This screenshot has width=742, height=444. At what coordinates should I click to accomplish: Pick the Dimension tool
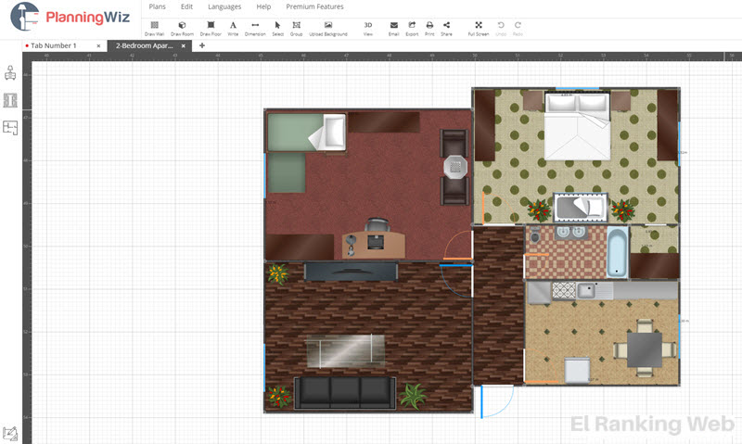(x=255, y=27)
